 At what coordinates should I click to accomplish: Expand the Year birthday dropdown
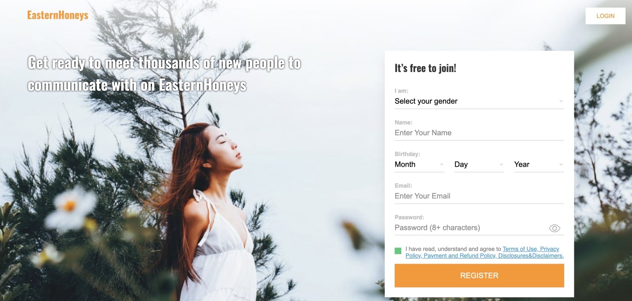tap(539, 165)
